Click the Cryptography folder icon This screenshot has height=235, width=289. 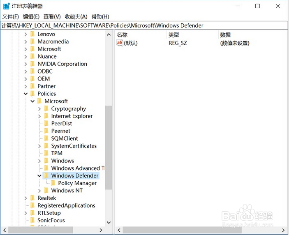click(x=46, y=108)
